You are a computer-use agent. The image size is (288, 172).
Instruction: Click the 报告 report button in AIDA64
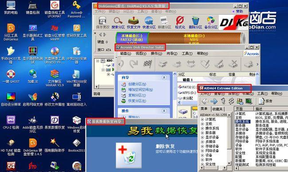point(265,101)
